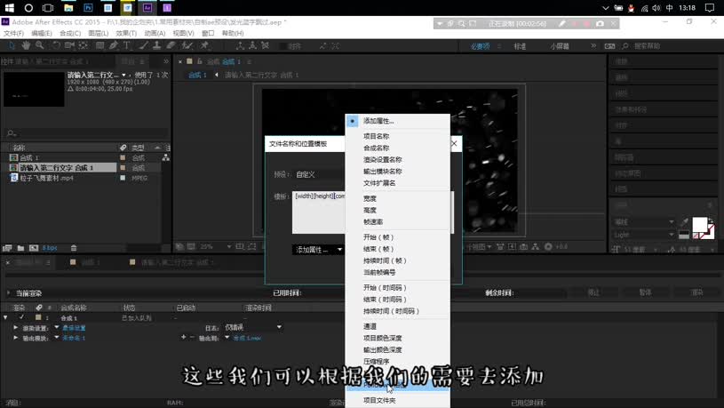Select the Roto Brush tool
Viewport: 724px width, 408px height.
click(187, 45)
